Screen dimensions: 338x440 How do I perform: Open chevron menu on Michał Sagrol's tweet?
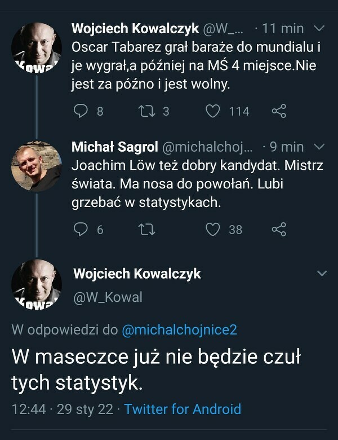click(319, 147)
